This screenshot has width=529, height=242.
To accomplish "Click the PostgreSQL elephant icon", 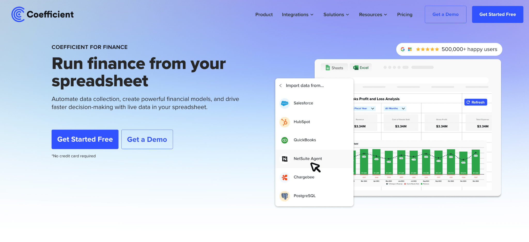I will [x=285, y=196].
